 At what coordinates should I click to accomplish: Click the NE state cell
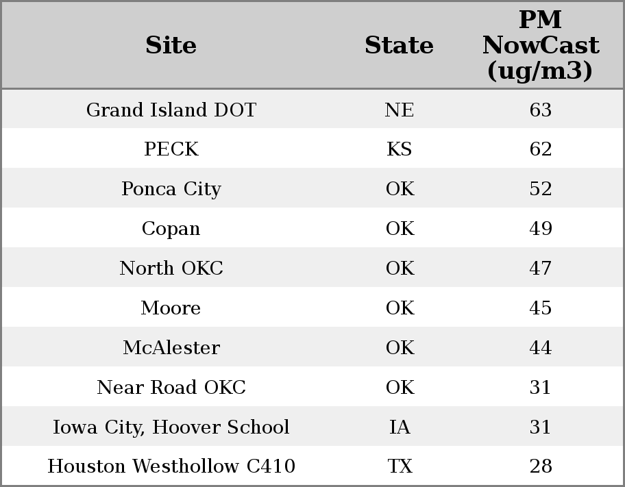coord(399,110)
